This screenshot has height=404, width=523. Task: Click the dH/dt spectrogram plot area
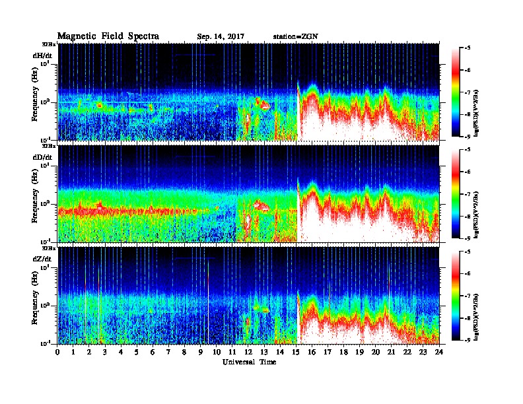click(249, 92)
